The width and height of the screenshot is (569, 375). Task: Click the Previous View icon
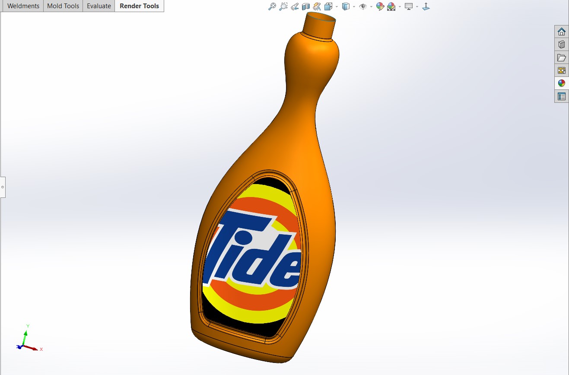(x=295, y=6)
